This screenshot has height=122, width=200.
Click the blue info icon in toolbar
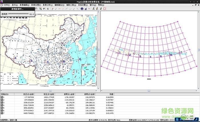tap(82, 9)
